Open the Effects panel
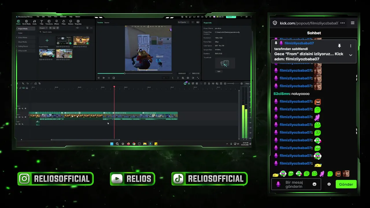The width and height of the screenshot is (370, 208). (56, 22)
